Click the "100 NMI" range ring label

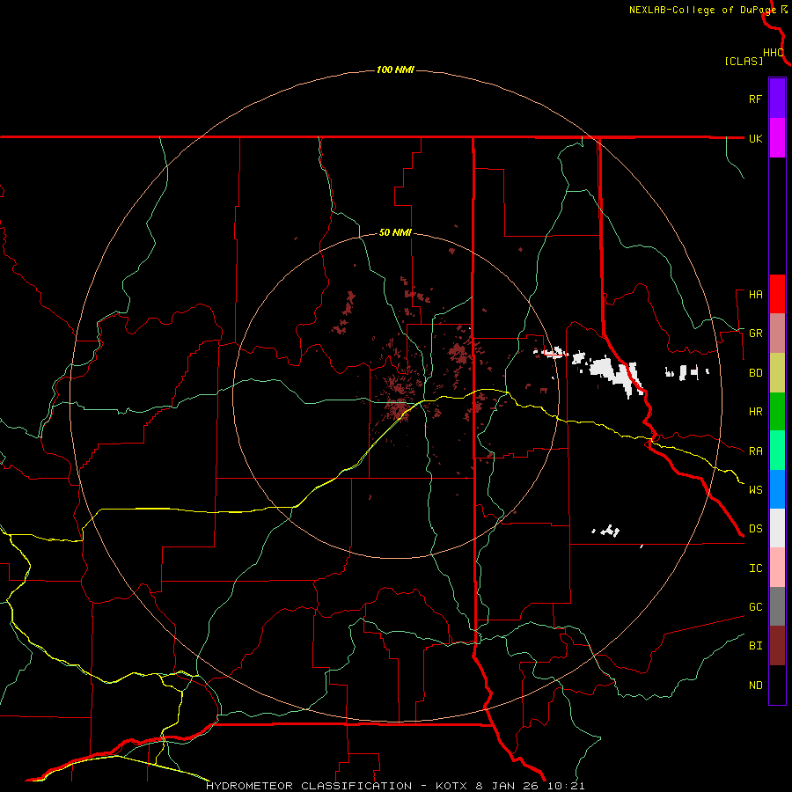point(395,70)
